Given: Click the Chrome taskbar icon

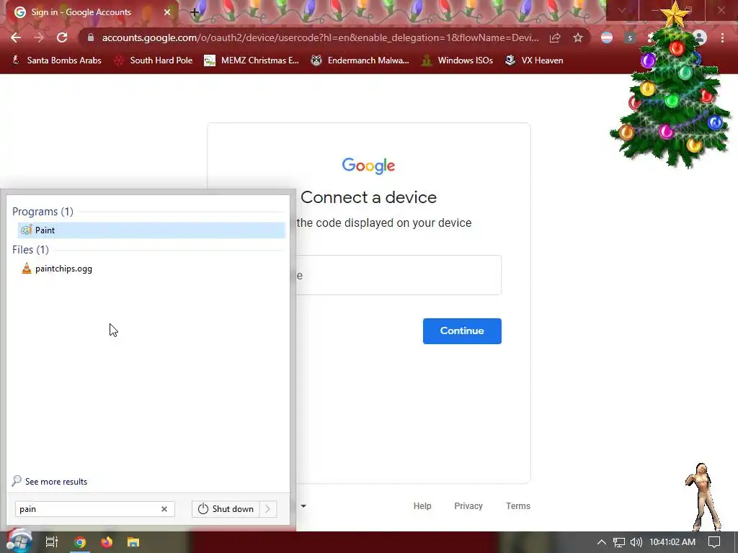Looking at the screenshot, I should pyautogui.click(x=80, y=542).
